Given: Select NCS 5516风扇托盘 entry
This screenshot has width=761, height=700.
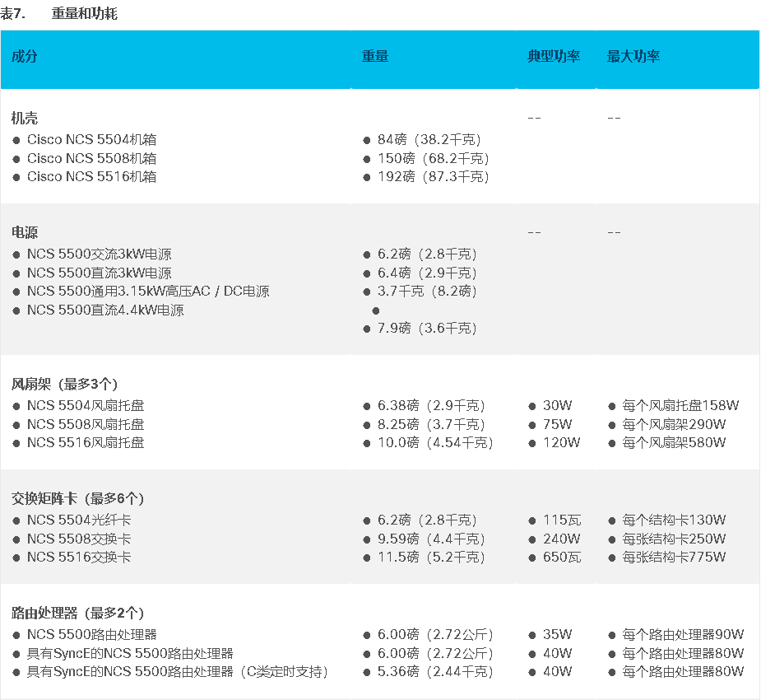Looking at the screenshot, I should [86, 442].
